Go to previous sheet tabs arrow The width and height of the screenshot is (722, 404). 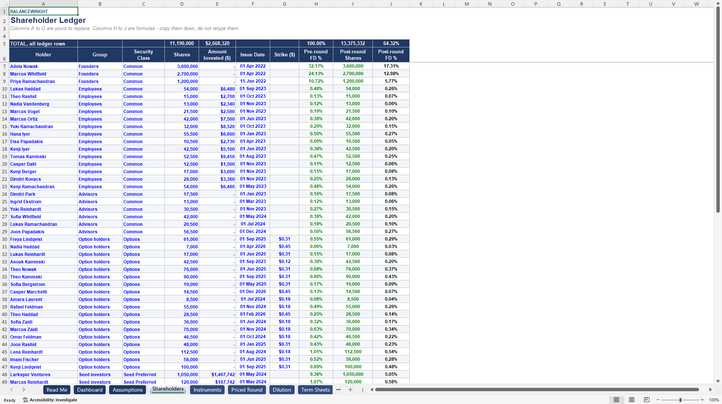[12, 390]
